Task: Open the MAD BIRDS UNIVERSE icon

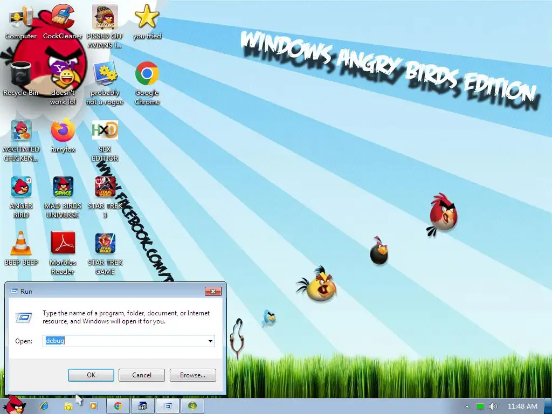Action: (63, 196)
